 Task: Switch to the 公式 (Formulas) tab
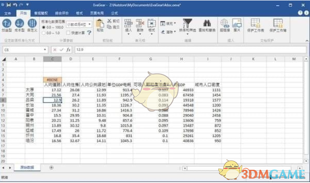(x=114, y=13)
